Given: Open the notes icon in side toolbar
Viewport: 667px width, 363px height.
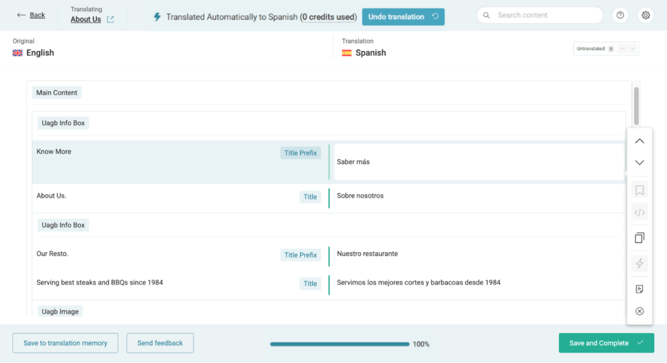Looking at the screenshot, I should (x=639, y=289).
